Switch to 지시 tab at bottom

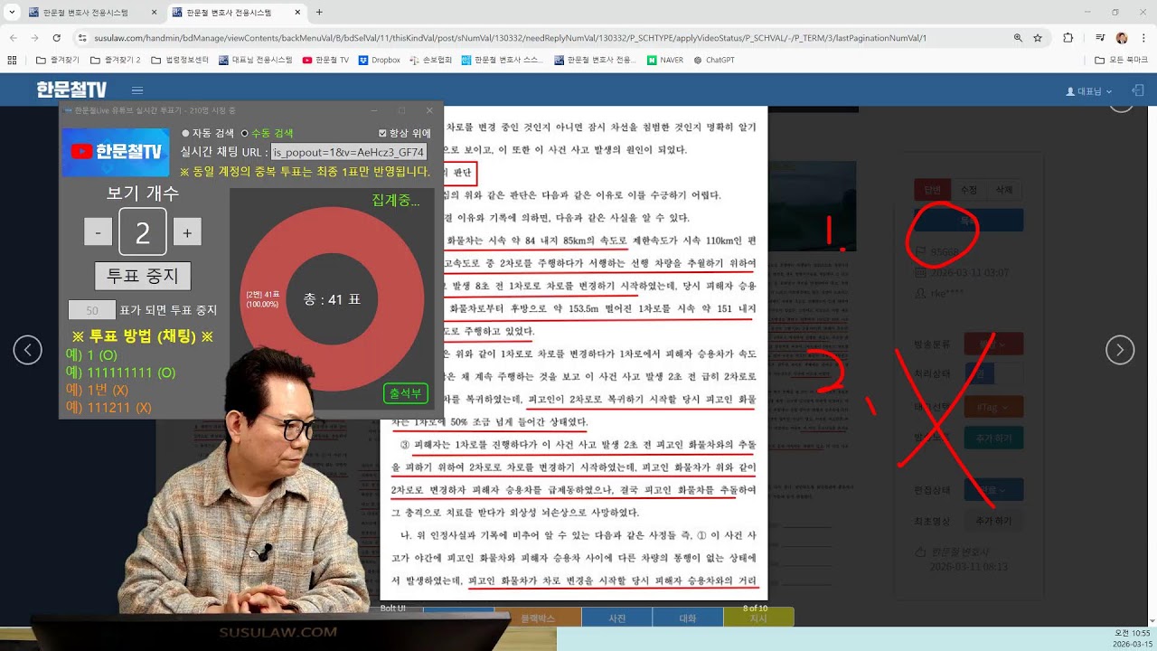click(758, 618)
